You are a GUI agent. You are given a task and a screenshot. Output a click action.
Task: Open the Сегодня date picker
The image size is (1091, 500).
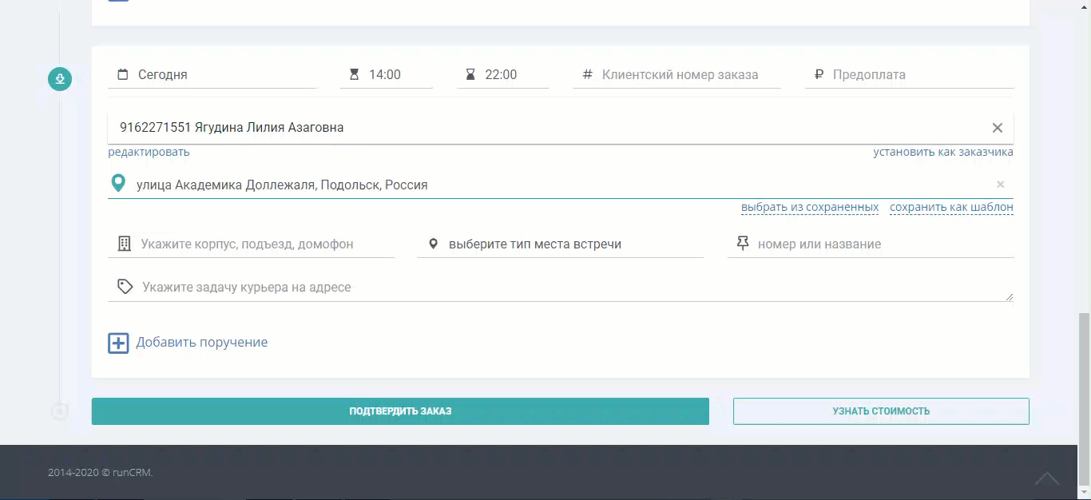pyautogui.click(x=212, y=74)
